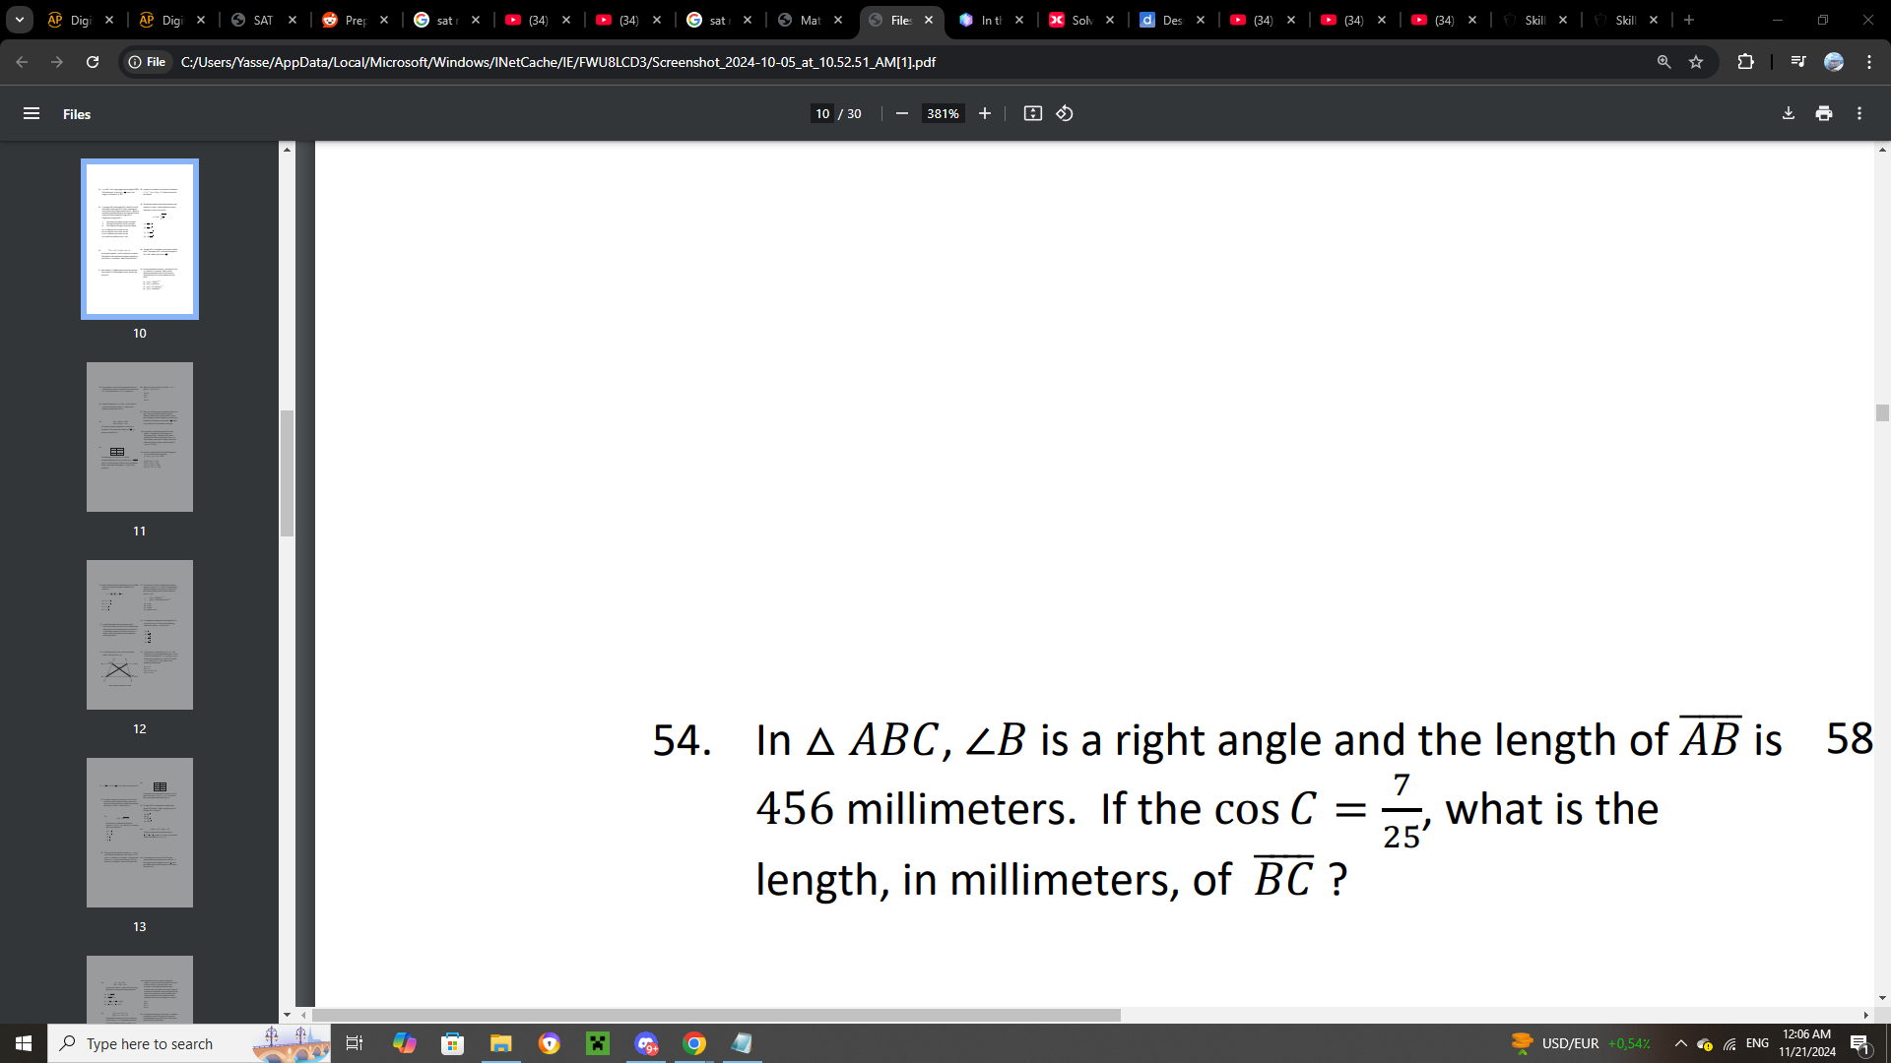The height and width of the screenshot is (1063, 1891).
Task: Rotate the PDF counterclockwise
Action: pos(1065,114)
